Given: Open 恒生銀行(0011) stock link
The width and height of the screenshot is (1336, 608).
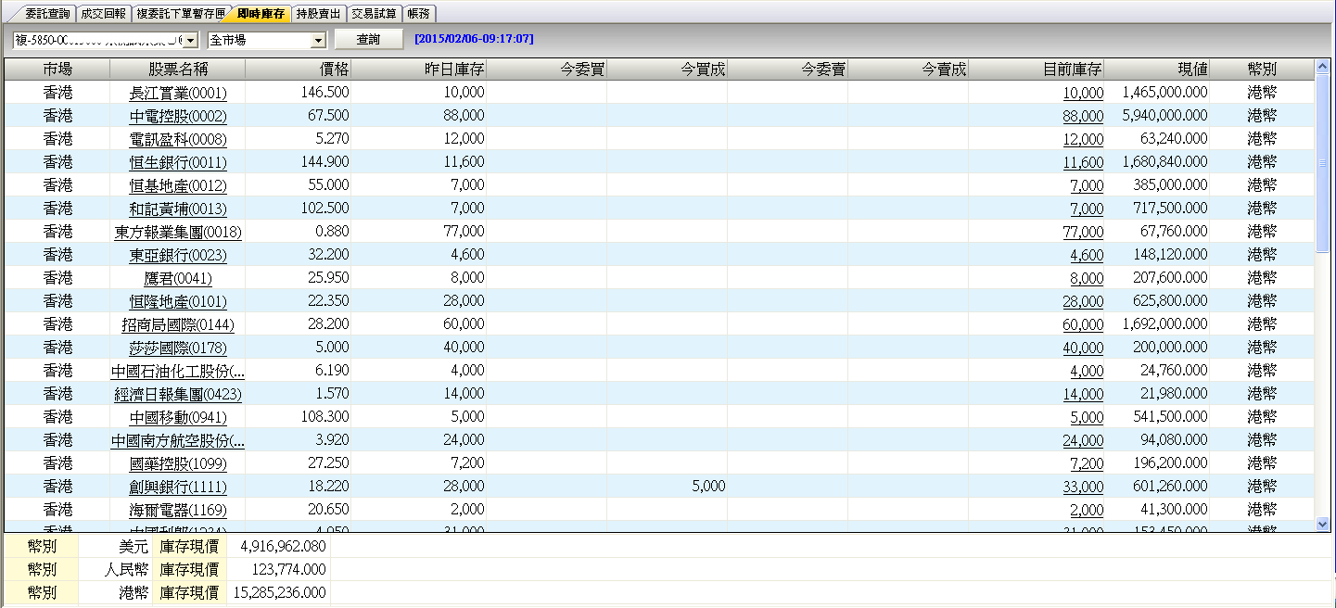Looking at the screenshot, I should click(x=178, y=162).
